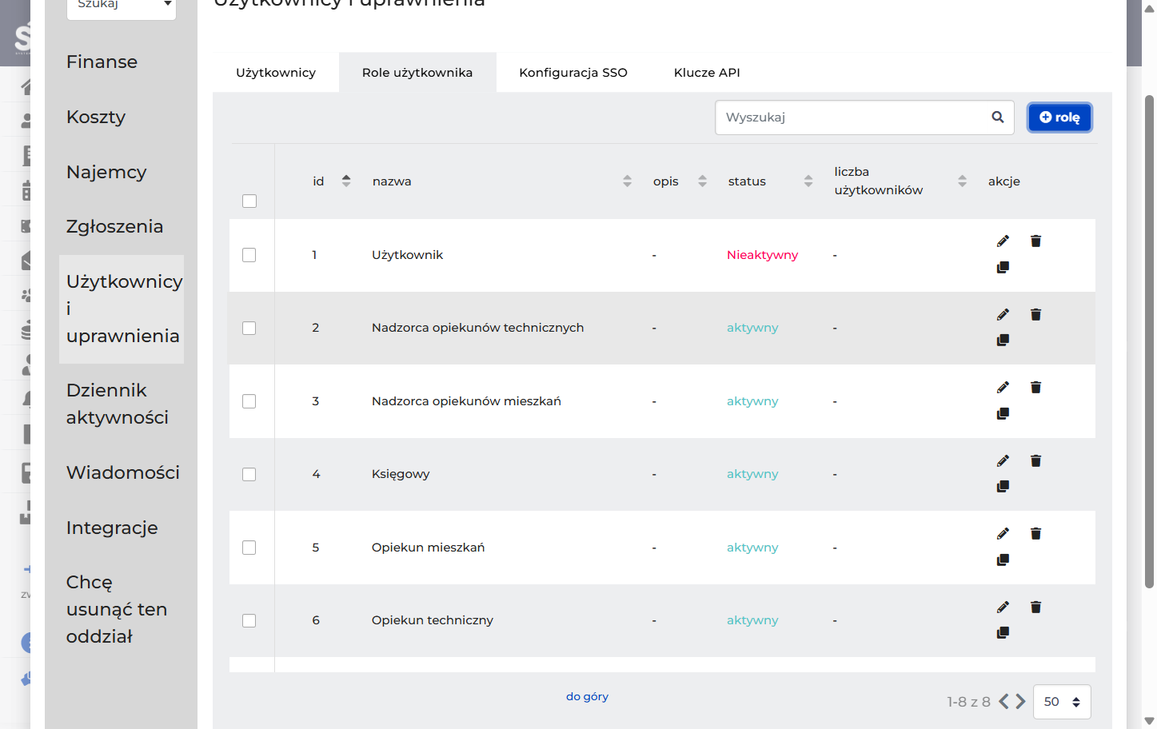Sort the table by status column
The image size is (1157, 729).
808,181
